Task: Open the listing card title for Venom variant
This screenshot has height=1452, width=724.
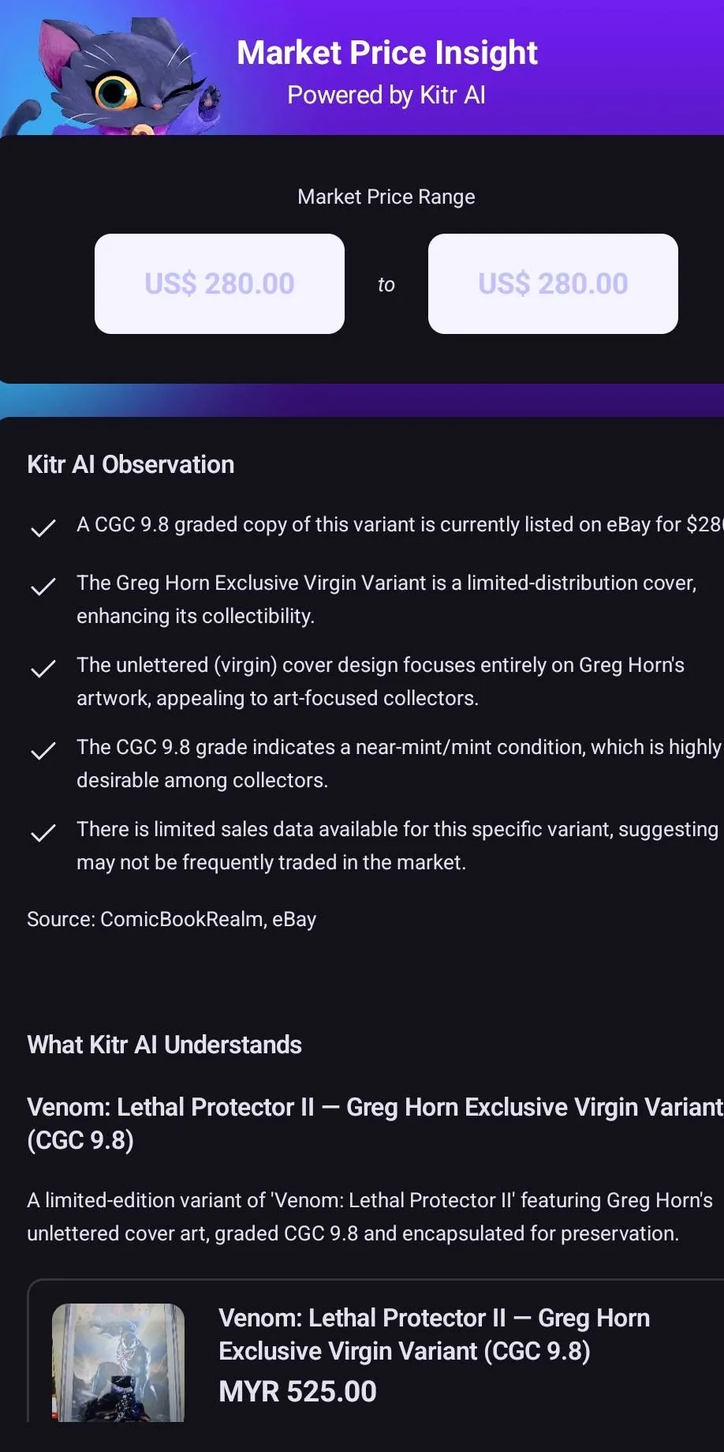Action: pos(434,1334)
